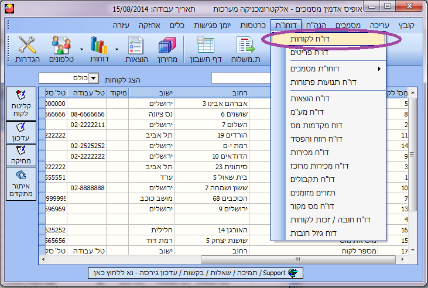Select דו"ח מס מקור menu entry
This screenshot has width=428, height=288.
(328, 206)
